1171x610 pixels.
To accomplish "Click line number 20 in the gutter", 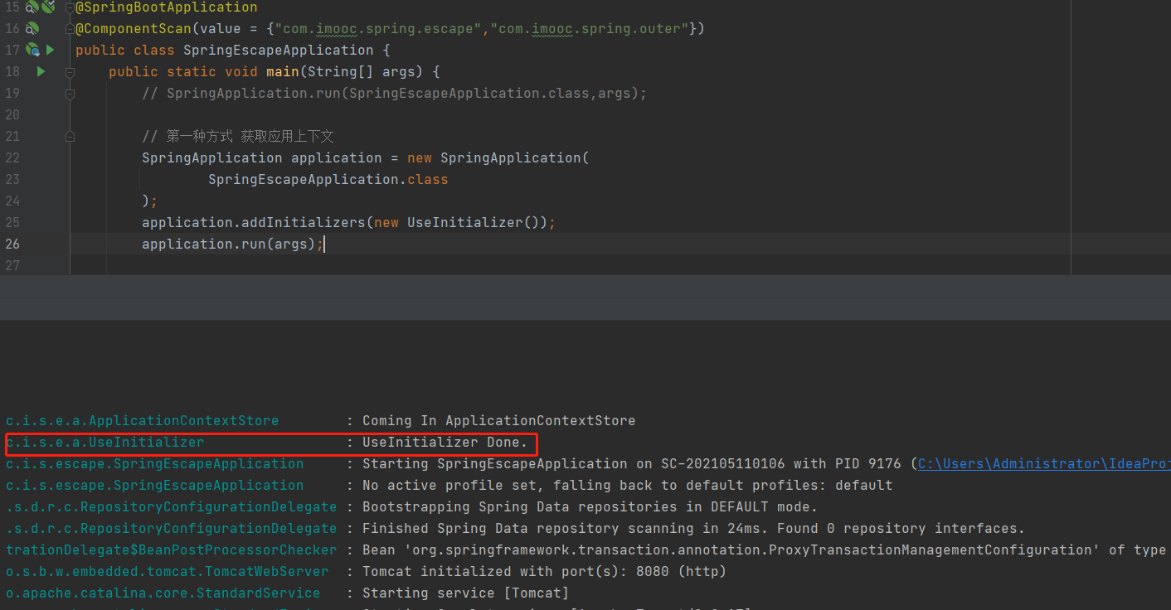I will [x=12, y=114].
